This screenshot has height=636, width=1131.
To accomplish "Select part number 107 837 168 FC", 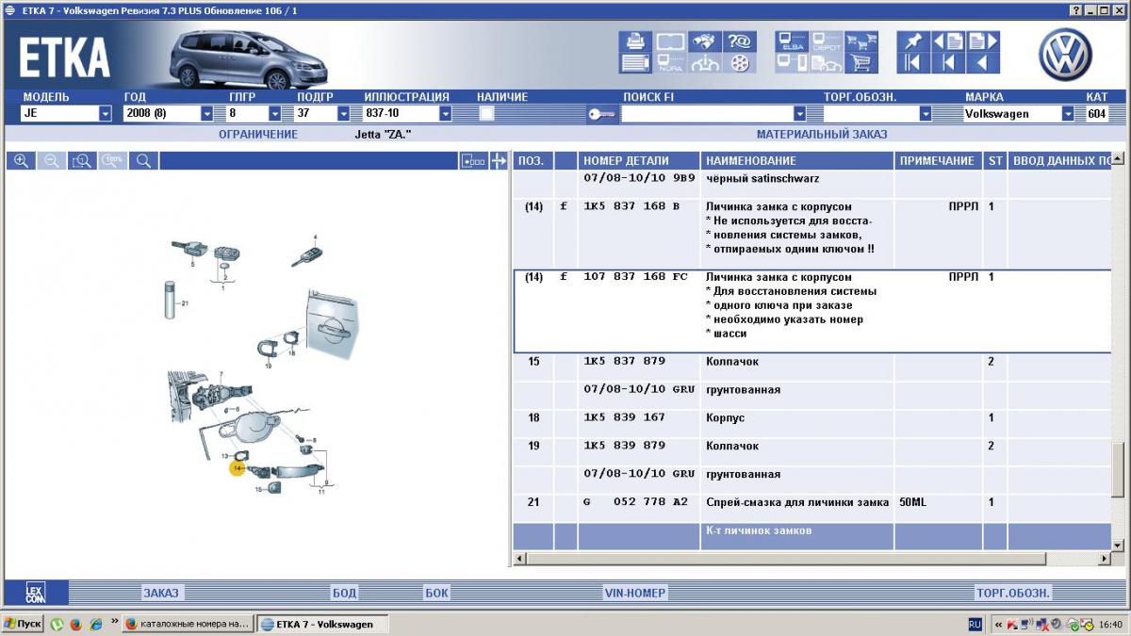I will point(635,277).
